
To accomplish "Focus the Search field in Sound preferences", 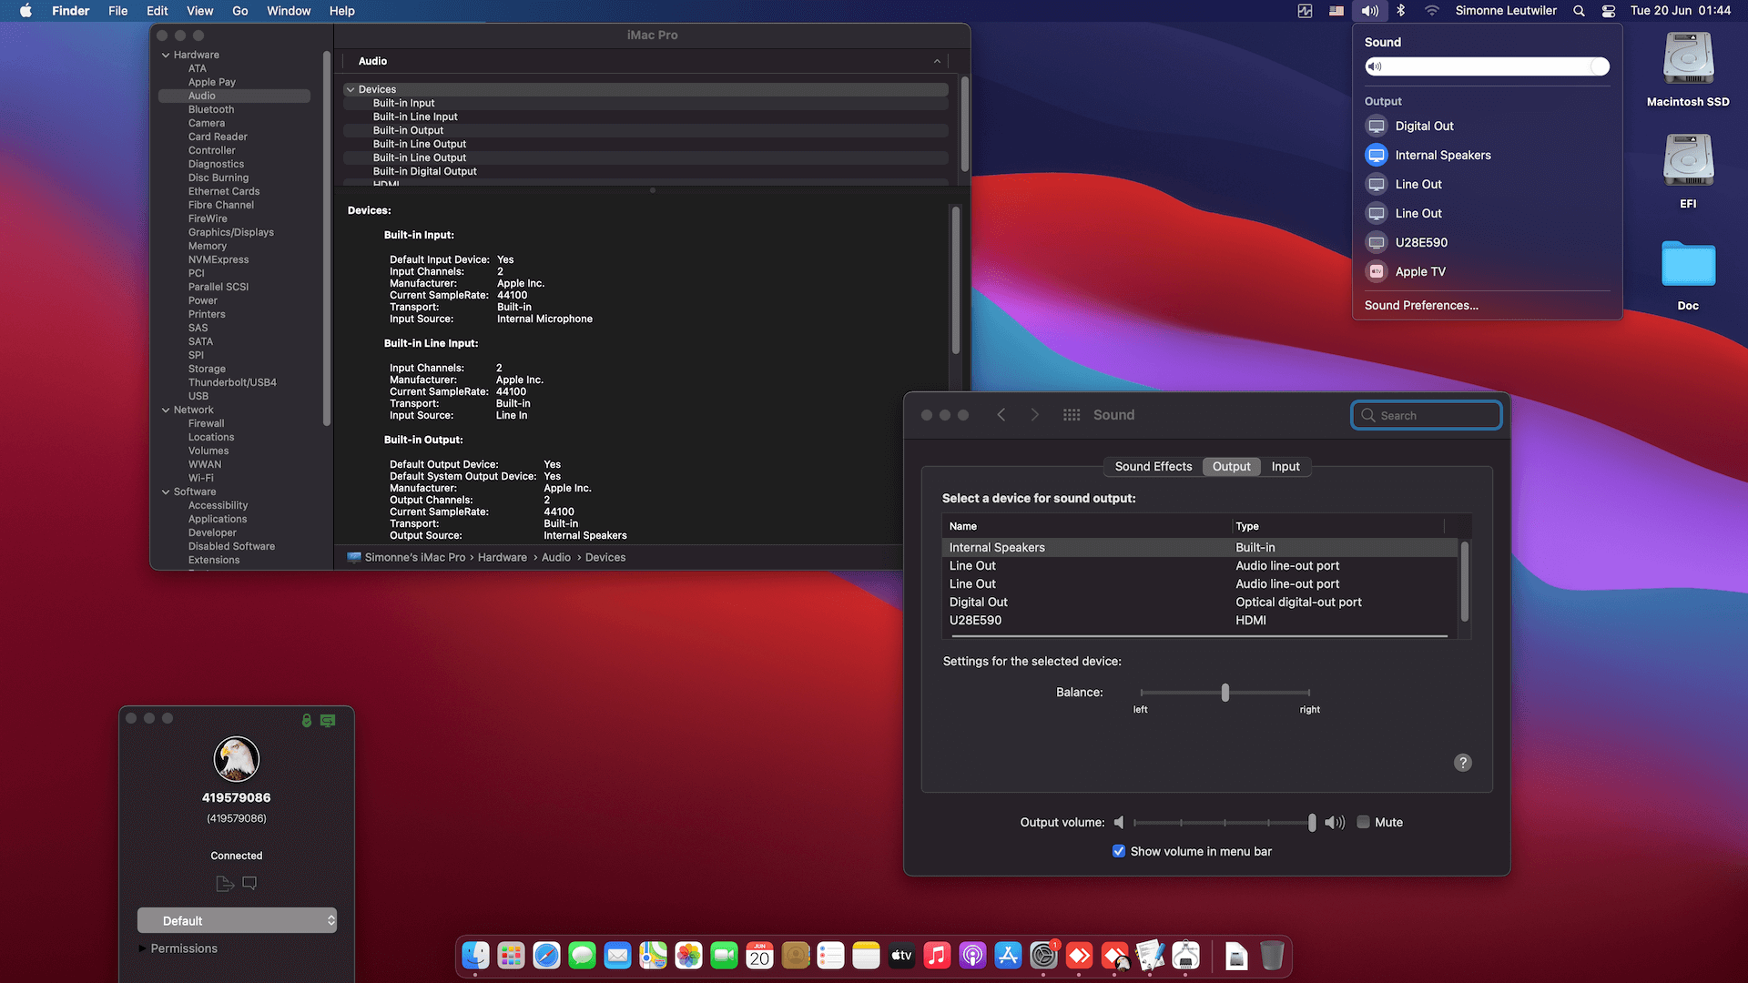I will point(1426,415).
